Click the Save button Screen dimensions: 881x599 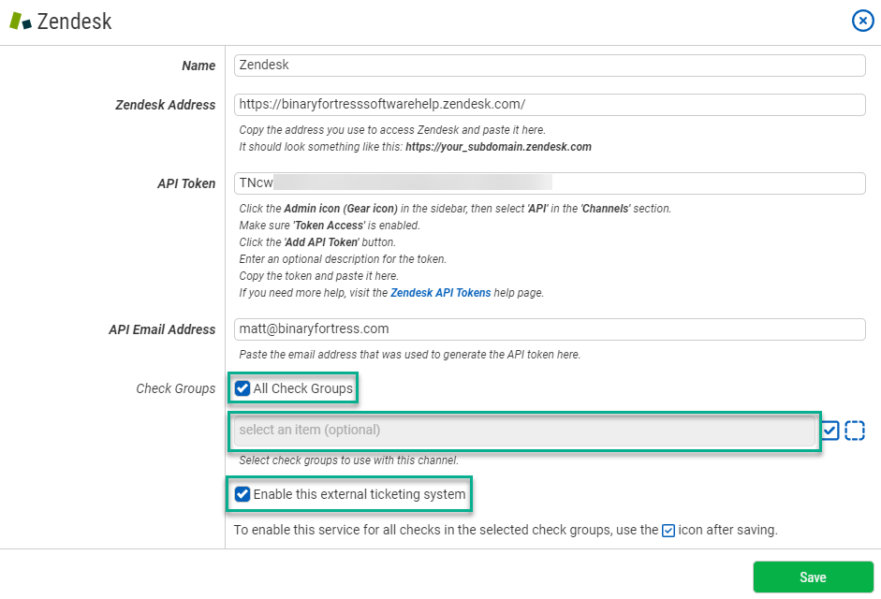[813, 577]
